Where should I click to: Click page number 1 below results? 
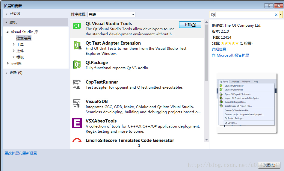coord(139,146)
